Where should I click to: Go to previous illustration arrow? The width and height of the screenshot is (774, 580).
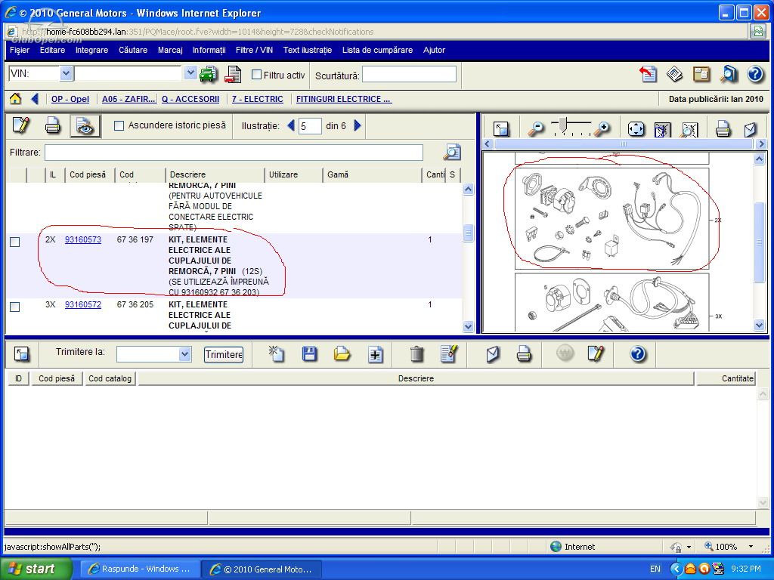click(x=291, y=126)
